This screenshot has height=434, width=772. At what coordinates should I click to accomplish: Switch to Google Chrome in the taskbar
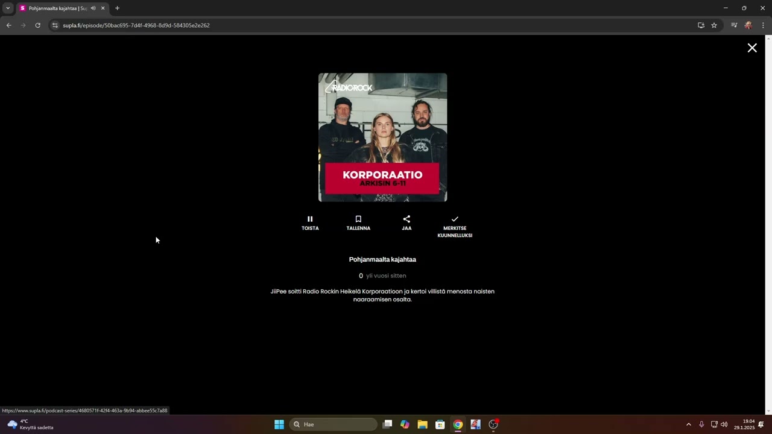point(458,424)
